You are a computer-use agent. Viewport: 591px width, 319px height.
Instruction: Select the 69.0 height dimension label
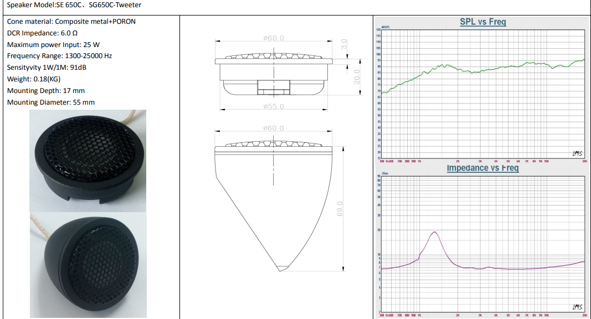[x=340, y=209]
